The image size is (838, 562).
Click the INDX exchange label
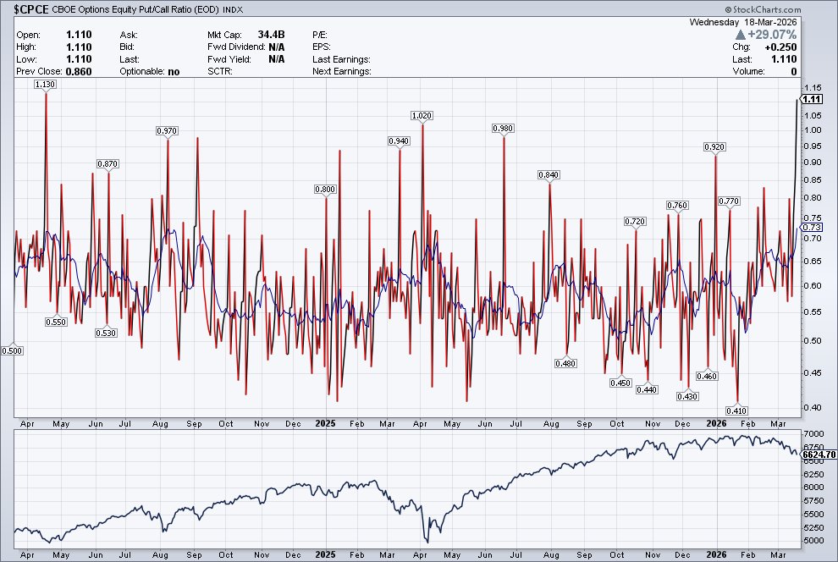[x=232, y=9]
